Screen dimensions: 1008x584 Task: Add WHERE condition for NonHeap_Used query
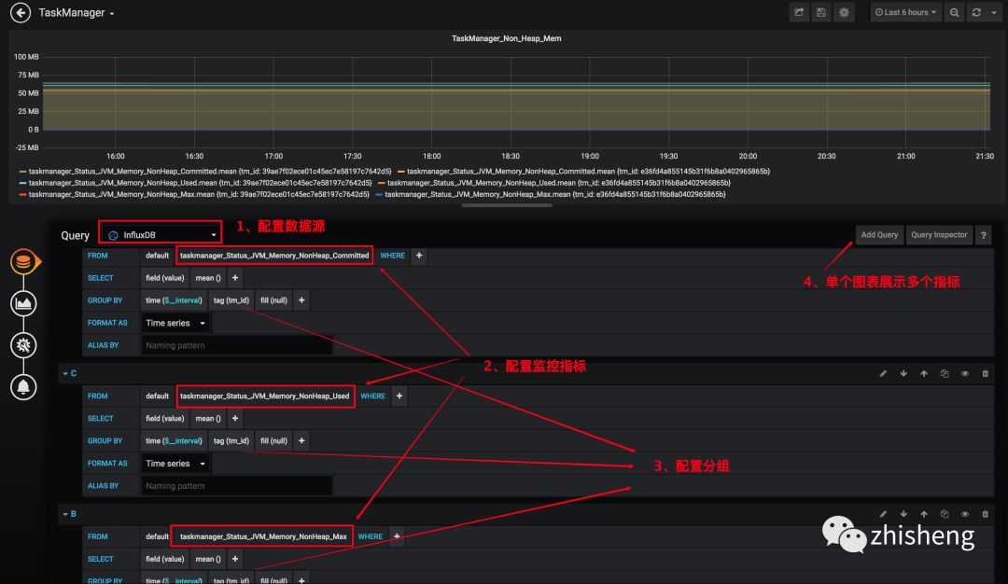click(399, 396)
